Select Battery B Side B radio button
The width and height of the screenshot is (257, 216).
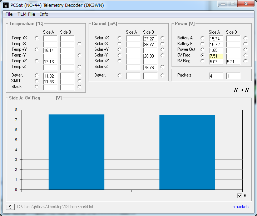(245, 44)
